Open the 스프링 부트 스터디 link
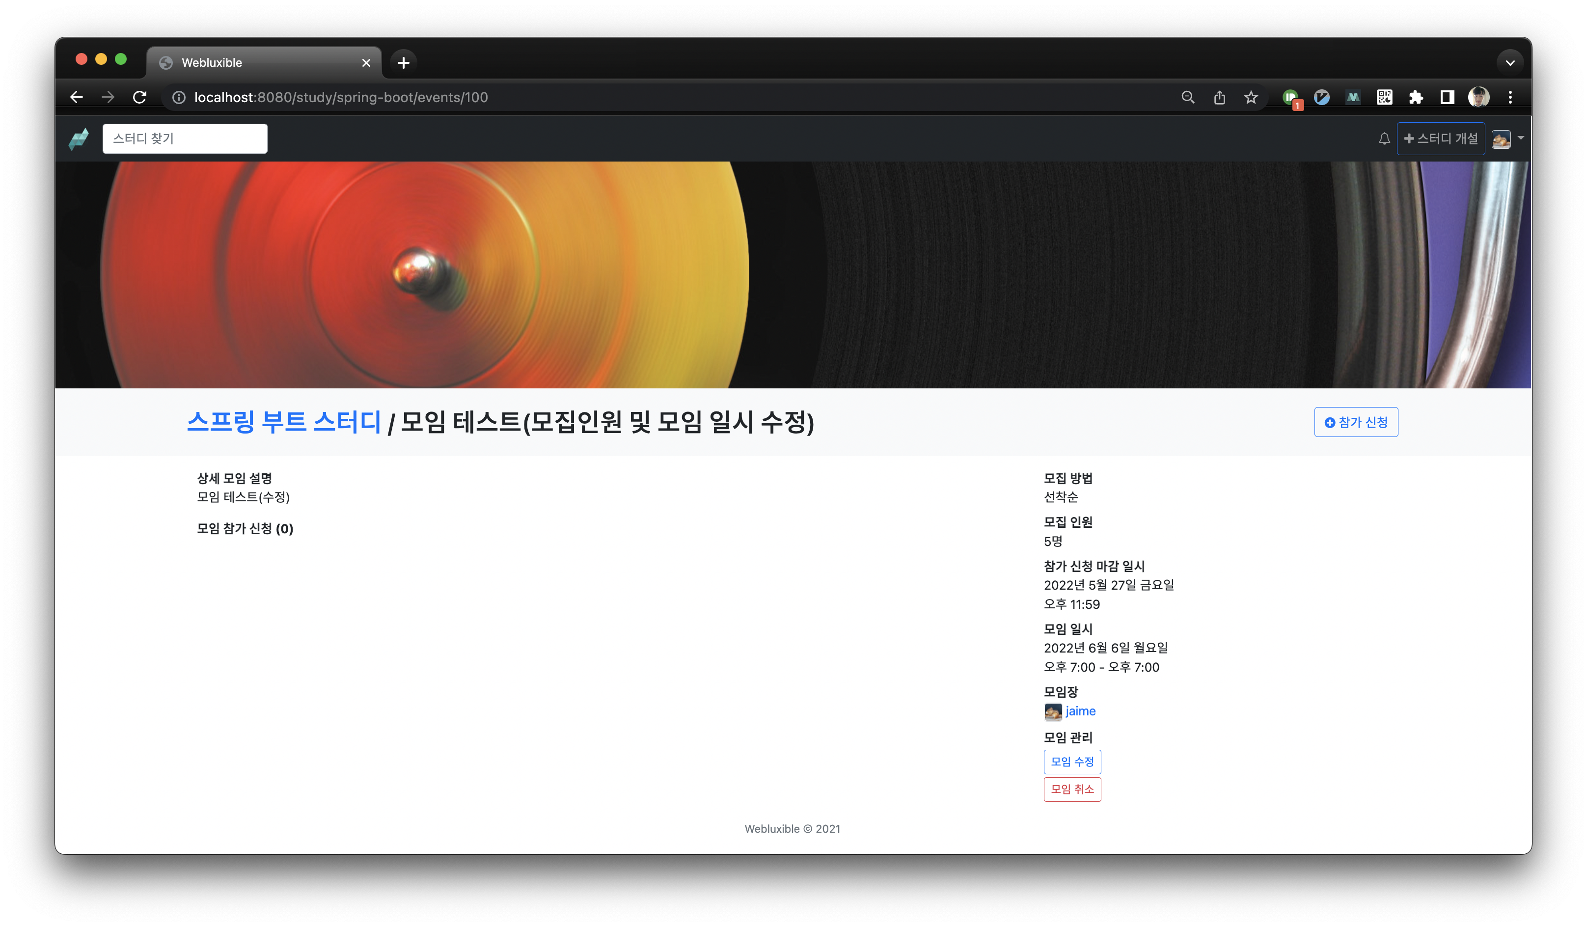Image resolution: width=1587 pixels, height=927 pixels. (x=284, y=422)
